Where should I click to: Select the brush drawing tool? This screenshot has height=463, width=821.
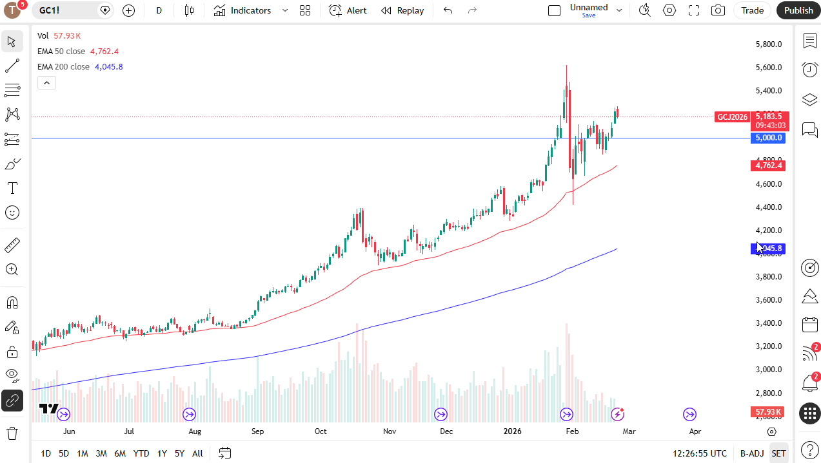point(12,164)
